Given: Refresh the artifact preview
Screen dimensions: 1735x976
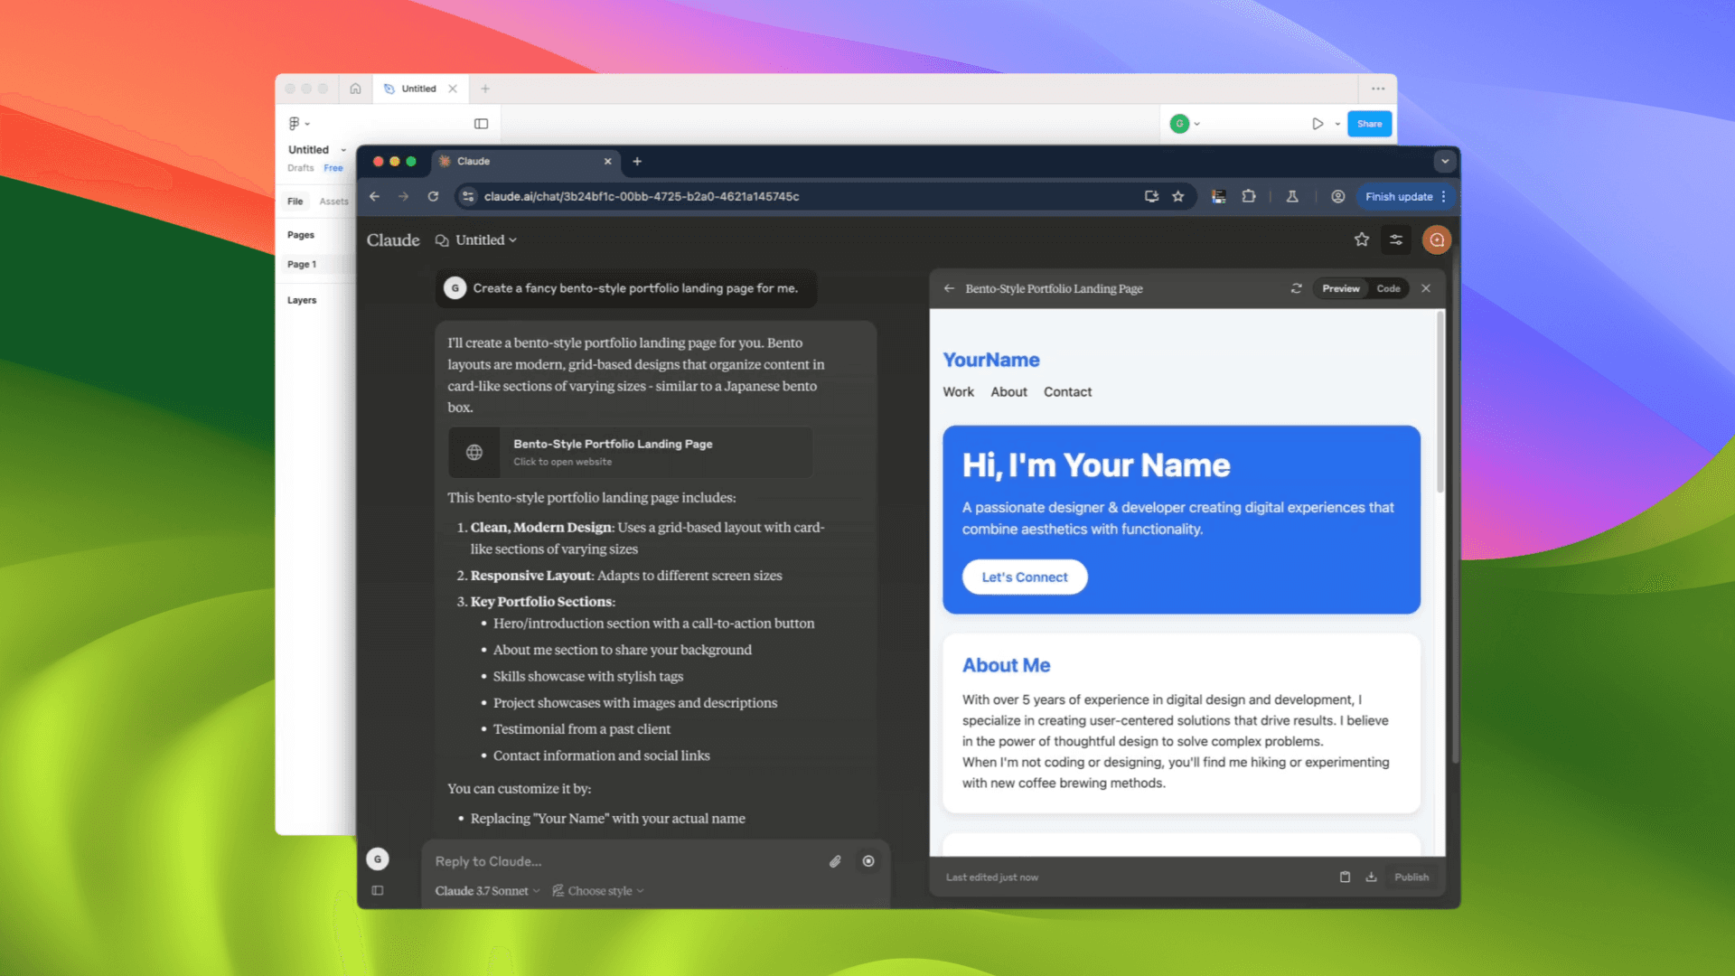Looking at the screenshot, I should point(1296,288).
